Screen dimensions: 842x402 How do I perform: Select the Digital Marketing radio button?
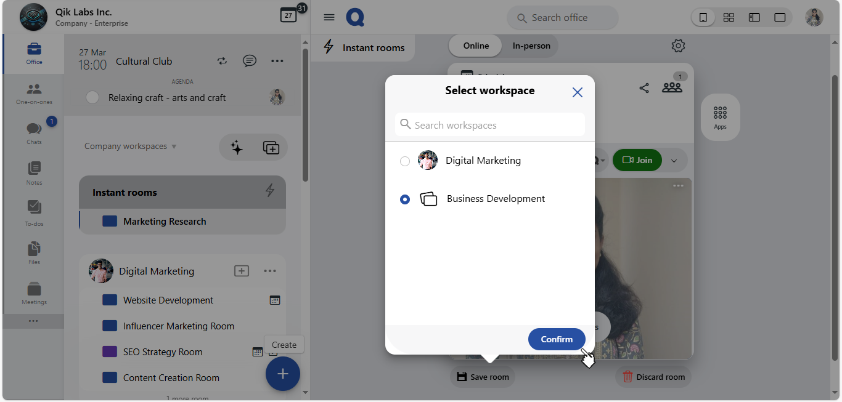[405, 161]
